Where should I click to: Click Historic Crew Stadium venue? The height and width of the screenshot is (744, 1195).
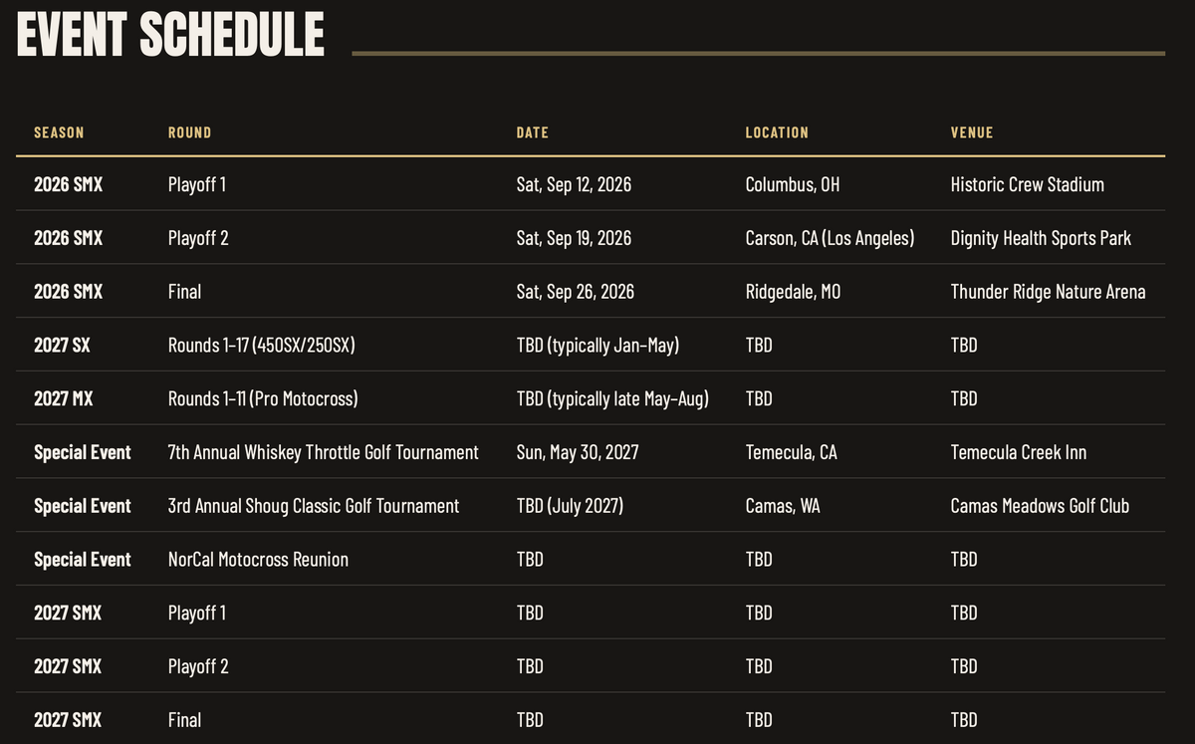1028,184
